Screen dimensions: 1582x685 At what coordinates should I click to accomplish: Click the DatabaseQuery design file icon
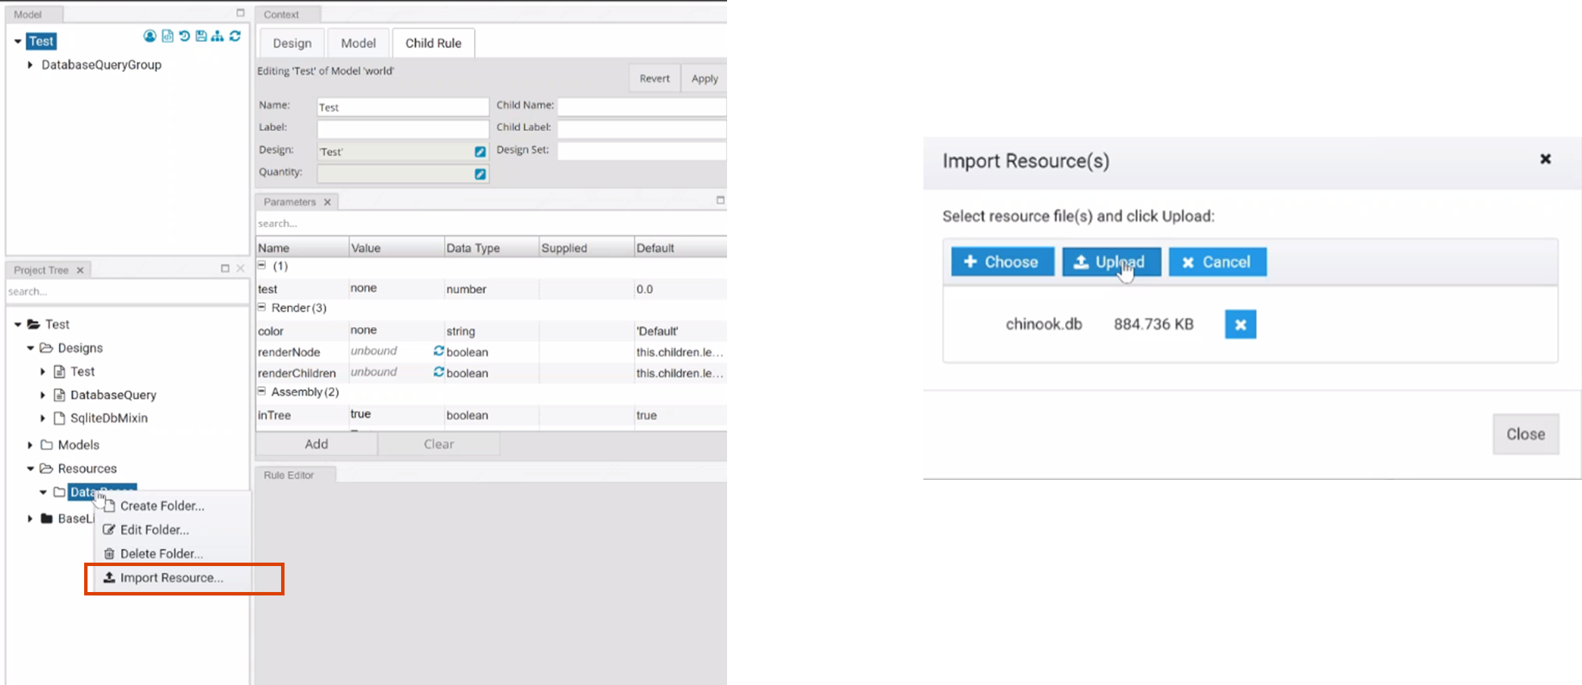click(60, 395)
